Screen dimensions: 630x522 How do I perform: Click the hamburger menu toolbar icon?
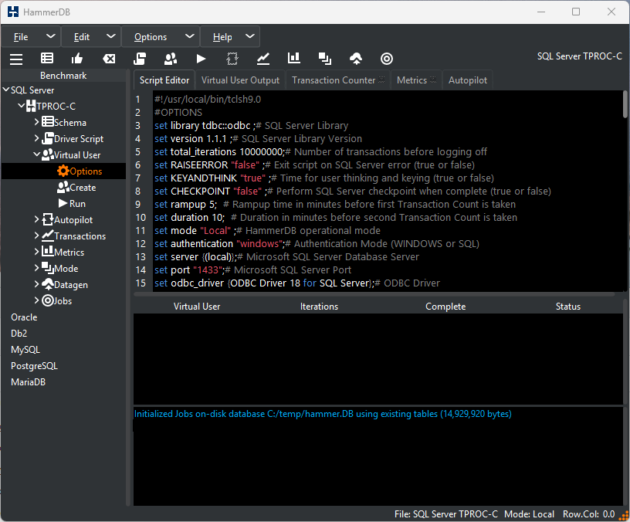[16, 59]
